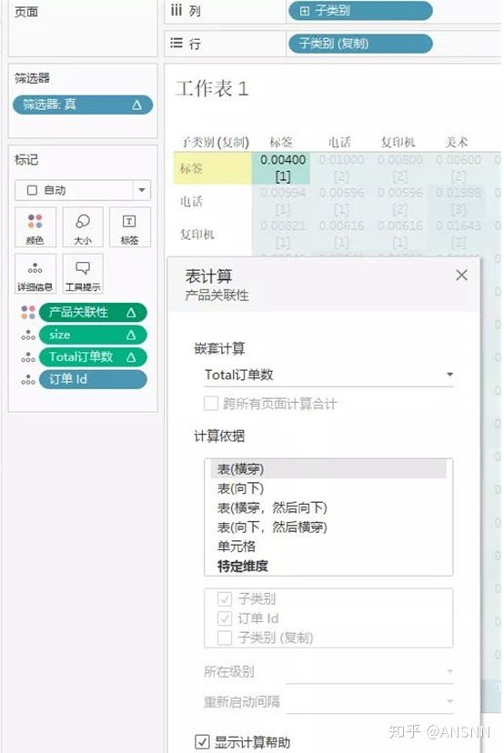The width and height of the screenshot is (504, 753).
Task: Open the 所在级别 dropdown
Action: pos(369,671)
